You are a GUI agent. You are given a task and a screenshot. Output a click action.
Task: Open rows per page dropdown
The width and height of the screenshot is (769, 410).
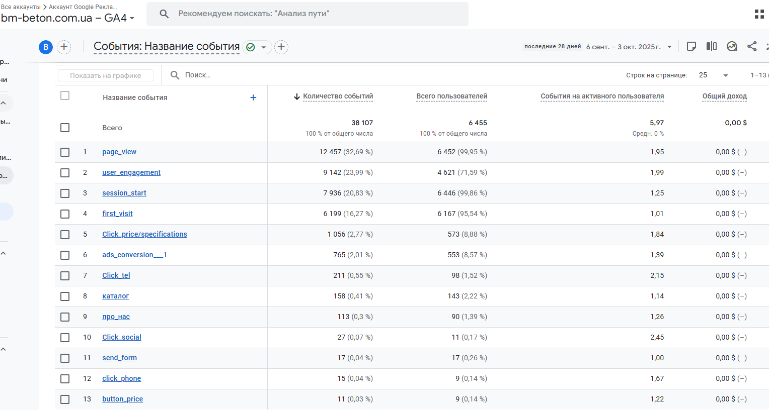(x=725, y=75)
